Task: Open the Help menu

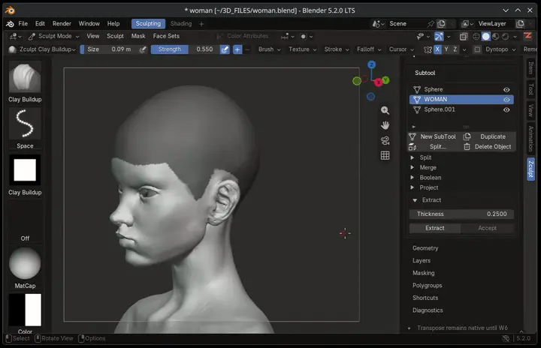Action: [x=113, y=24]
